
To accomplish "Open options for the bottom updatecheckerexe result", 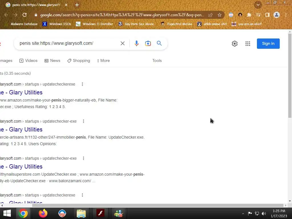I will coord(82,195).
